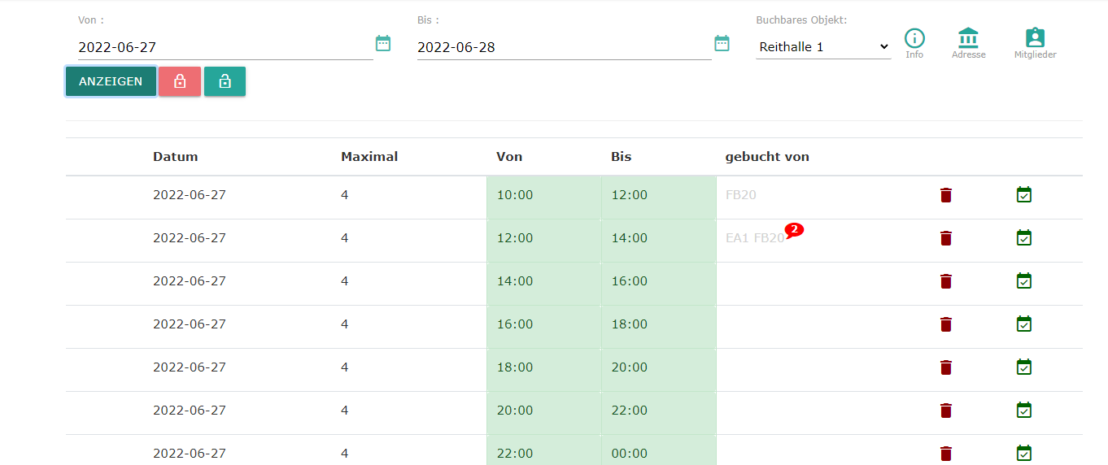Screen dimensions: 1108x465
Task: Click the Datum column header
Action: pos(176,157)
